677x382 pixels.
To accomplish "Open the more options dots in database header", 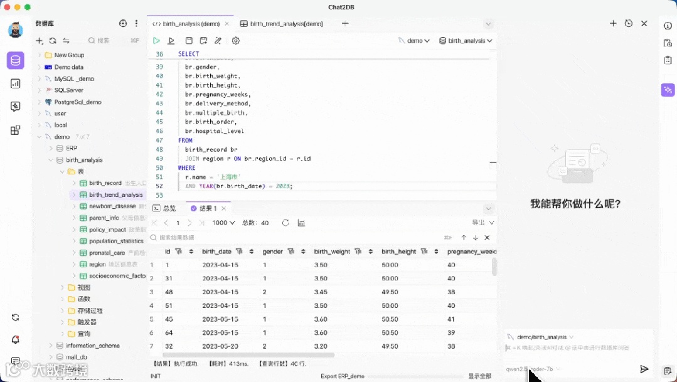I will coord(136,23).
